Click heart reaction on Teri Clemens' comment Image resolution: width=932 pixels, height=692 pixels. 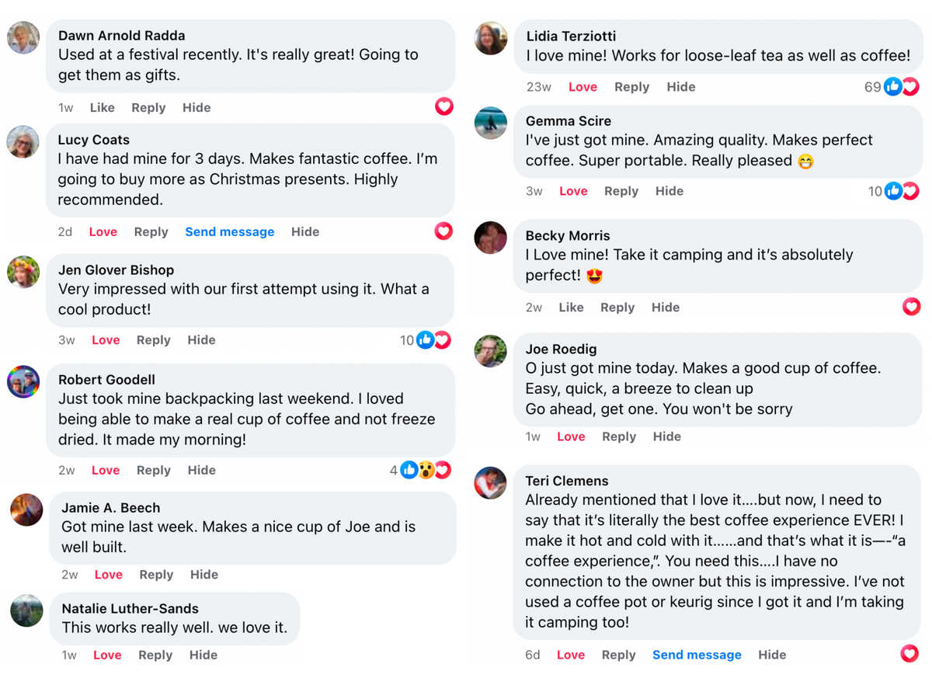click(909, 654)
